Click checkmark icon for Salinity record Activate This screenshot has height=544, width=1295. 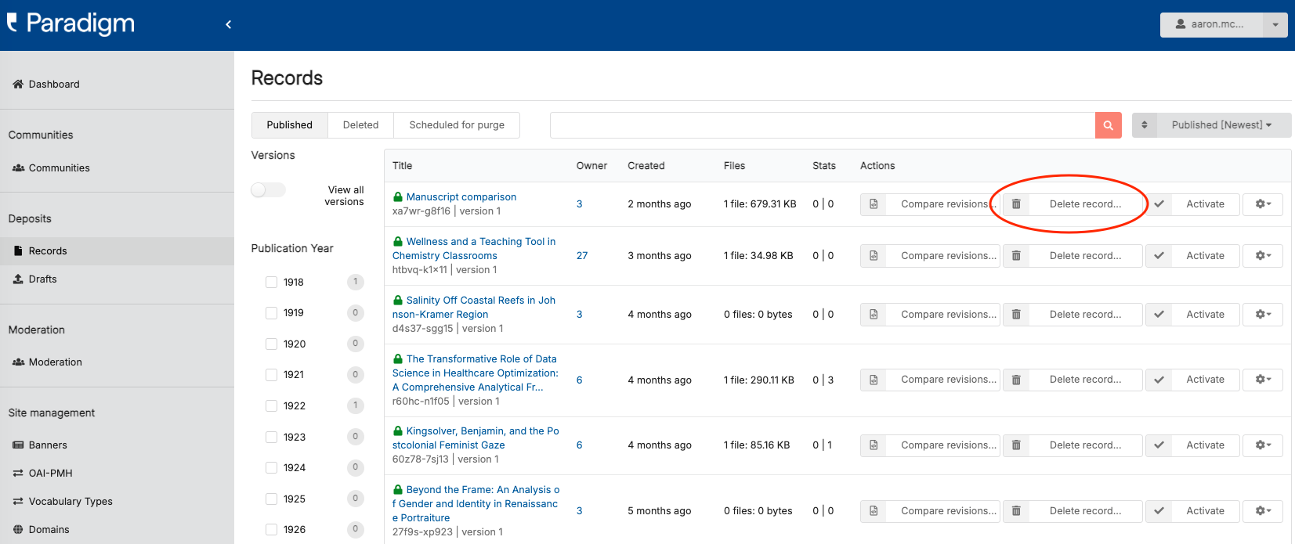point(1159,315)
